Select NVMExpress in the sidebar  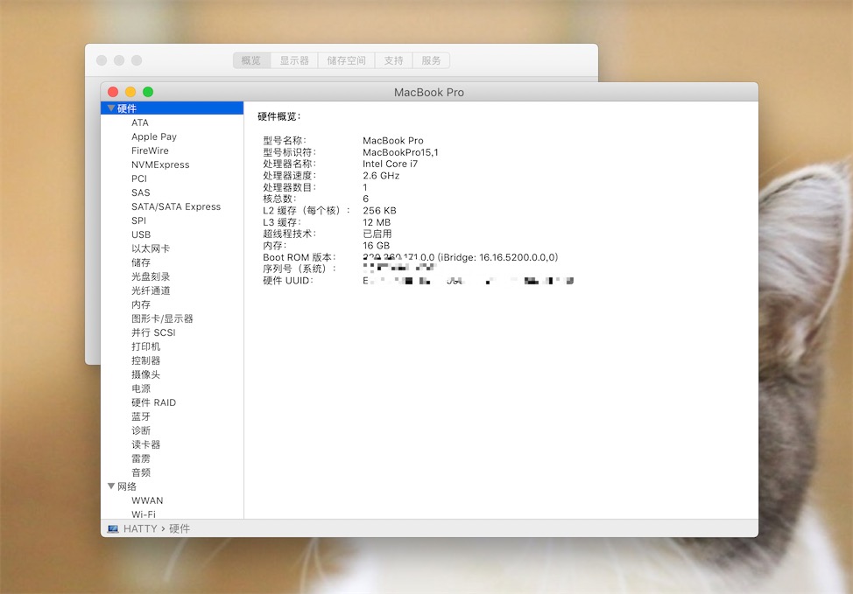(160, 164)
